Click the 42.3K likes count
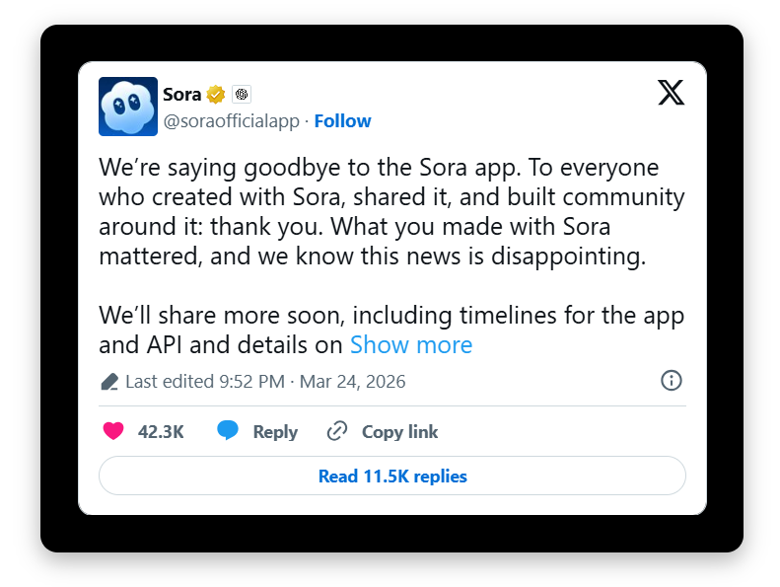The image size is (780, 587). [x=161, y=431]
